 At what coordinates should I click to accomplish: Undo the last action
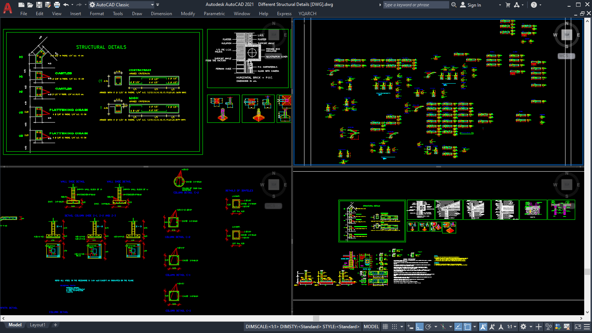65,4
